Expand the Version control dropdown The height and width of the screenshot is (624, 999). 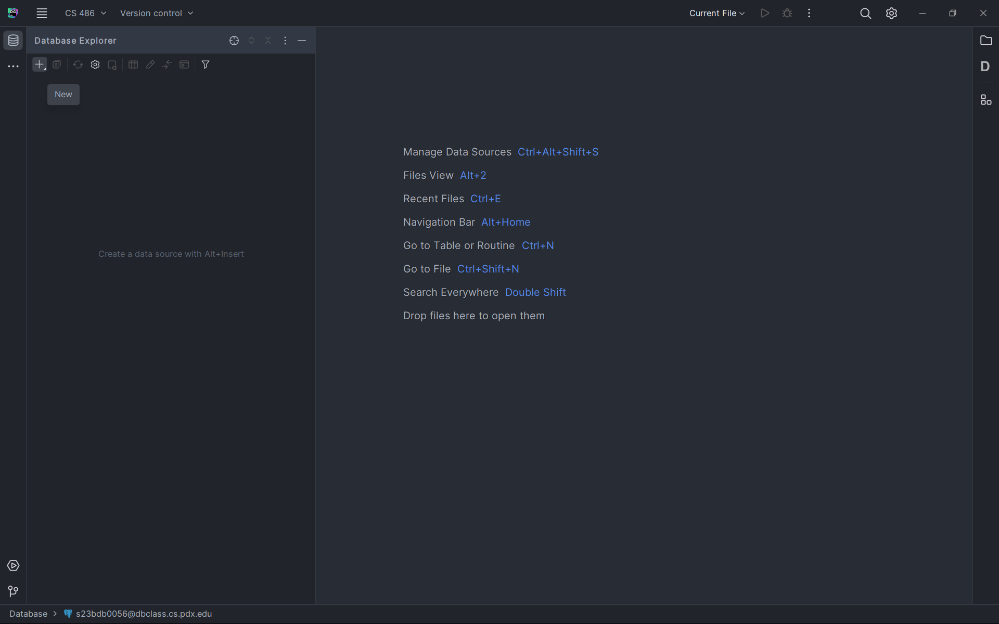[156, 13]
